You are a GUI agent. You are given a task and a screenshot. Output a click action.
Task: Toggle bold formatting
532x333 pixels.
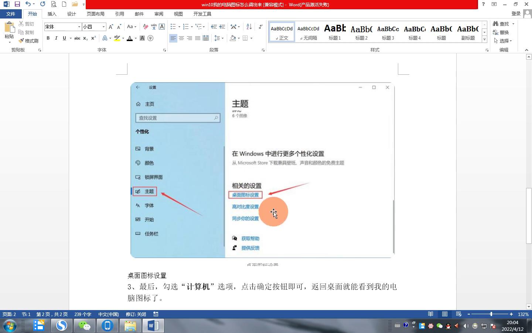point(48,38)
